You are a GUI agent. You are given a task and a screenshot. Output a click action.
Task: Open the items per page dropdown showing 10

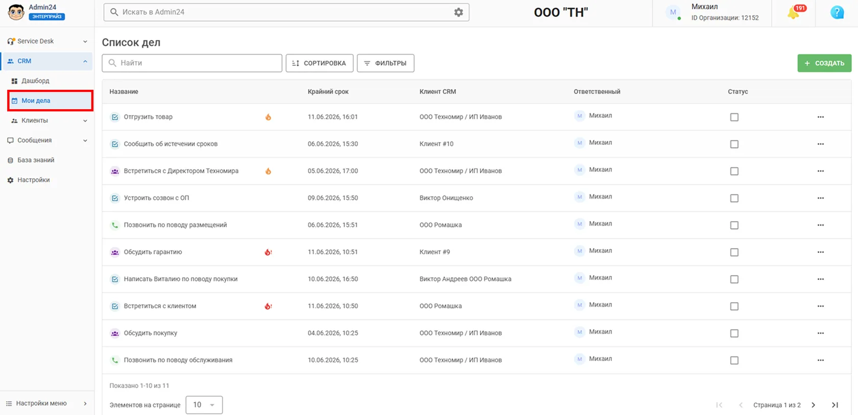204,405
